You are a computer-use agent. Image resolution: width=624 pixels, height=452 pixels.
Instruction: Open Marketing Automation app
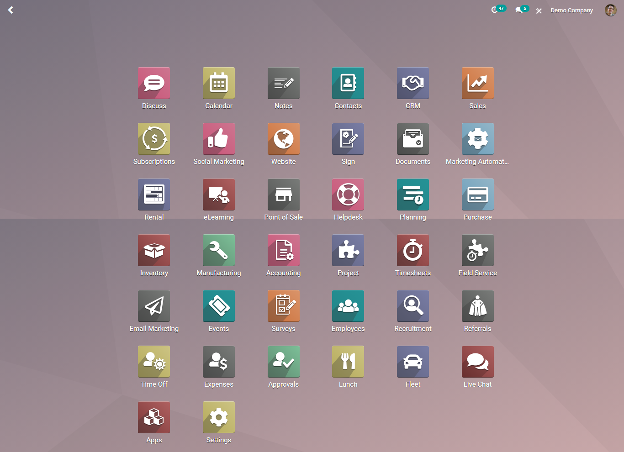(x=478, y=139)
